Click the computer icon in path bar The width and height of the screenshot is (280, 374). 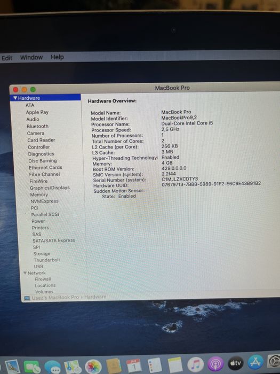[x=27, y=298]
